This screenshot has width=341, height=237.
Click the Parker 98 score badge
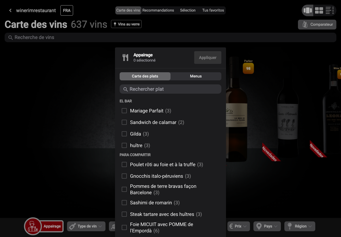248,68
